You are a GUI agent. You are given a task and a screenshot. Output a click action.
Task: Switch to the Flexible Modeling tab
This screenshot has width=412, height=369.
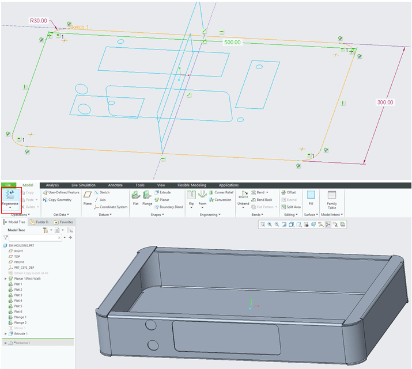point(191,185)
